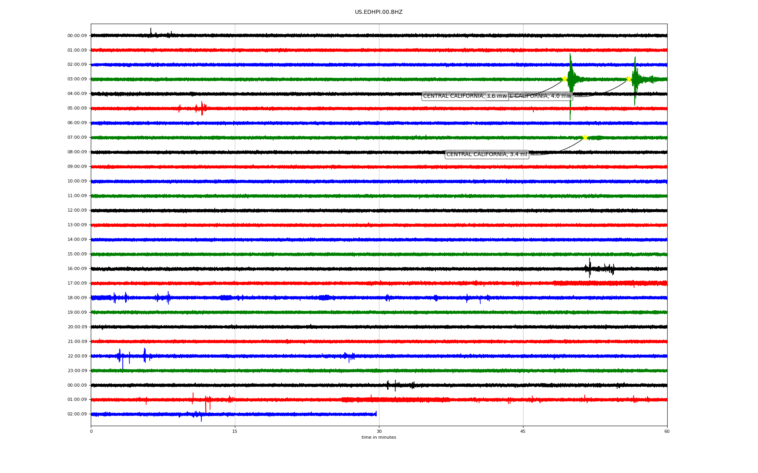Click the 22:00:09 time label on the left
The width and height of the screenshot is (758, 473).
[x=77, y=356]
